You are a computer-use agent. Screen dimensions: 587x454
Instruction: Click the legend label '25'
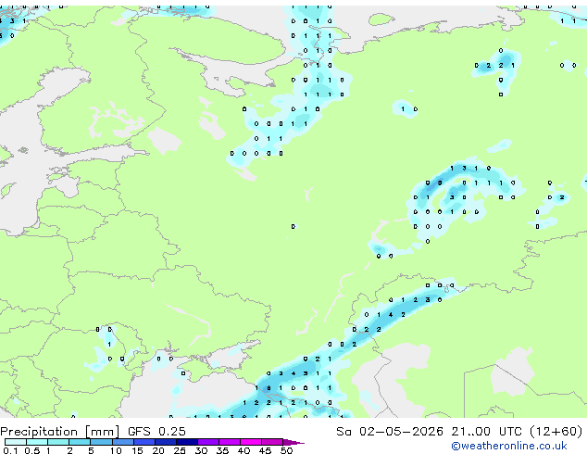coord(180,450)
